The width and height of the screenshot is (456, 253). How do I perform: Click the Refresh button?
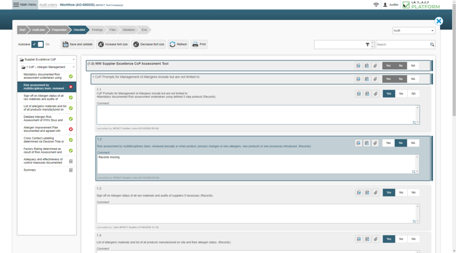pyautogui.click(x=178, y=45)
